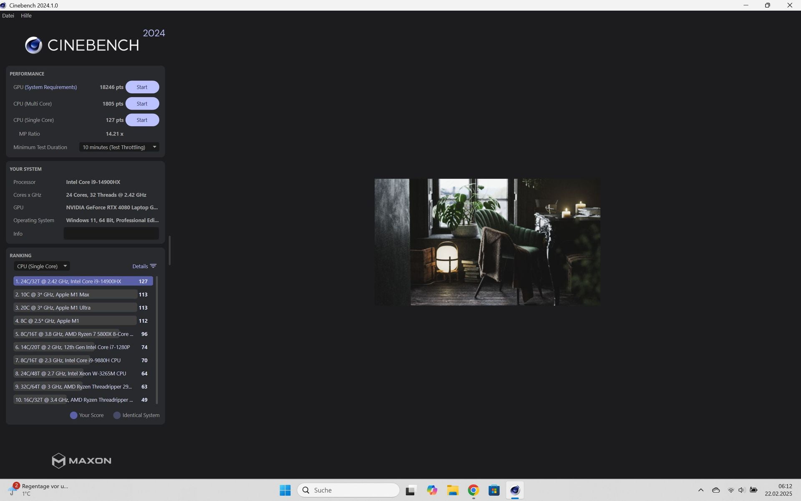The width and height of the screenshot is (801, 501).
Task: Open the Wi-Fi network tray icon
Action: (730, 490)
